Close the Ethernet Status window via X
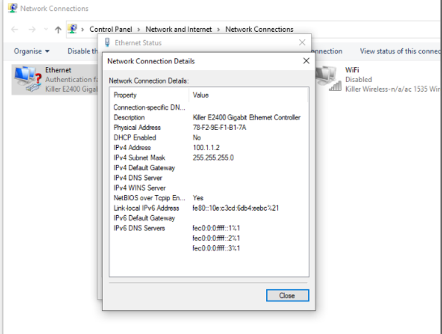Screen dimensions: 442x334 pyautogui.click(x=302, y=42)
